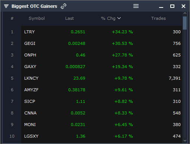Close the Biggest OTC Gainers panel
The width and height of the screenshot is (190, 144).
183,6
